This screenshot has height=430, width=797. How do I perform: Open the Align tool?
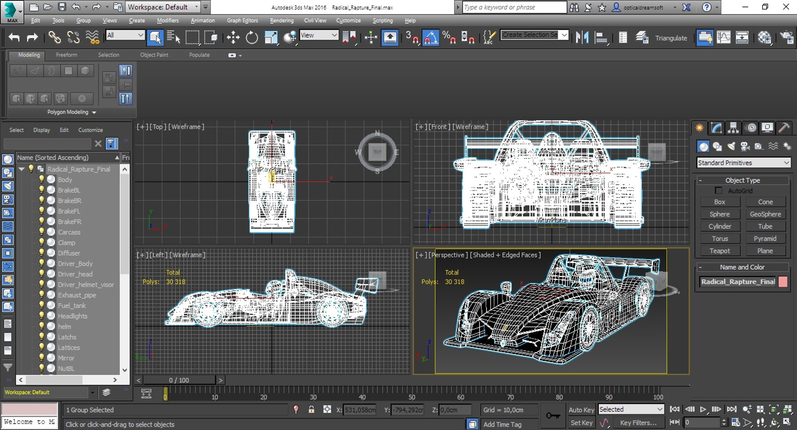[x=601, y=38]
